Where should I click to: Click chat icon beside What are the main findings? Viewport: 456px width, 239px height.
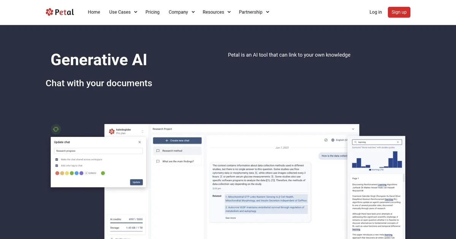[158, 161]
